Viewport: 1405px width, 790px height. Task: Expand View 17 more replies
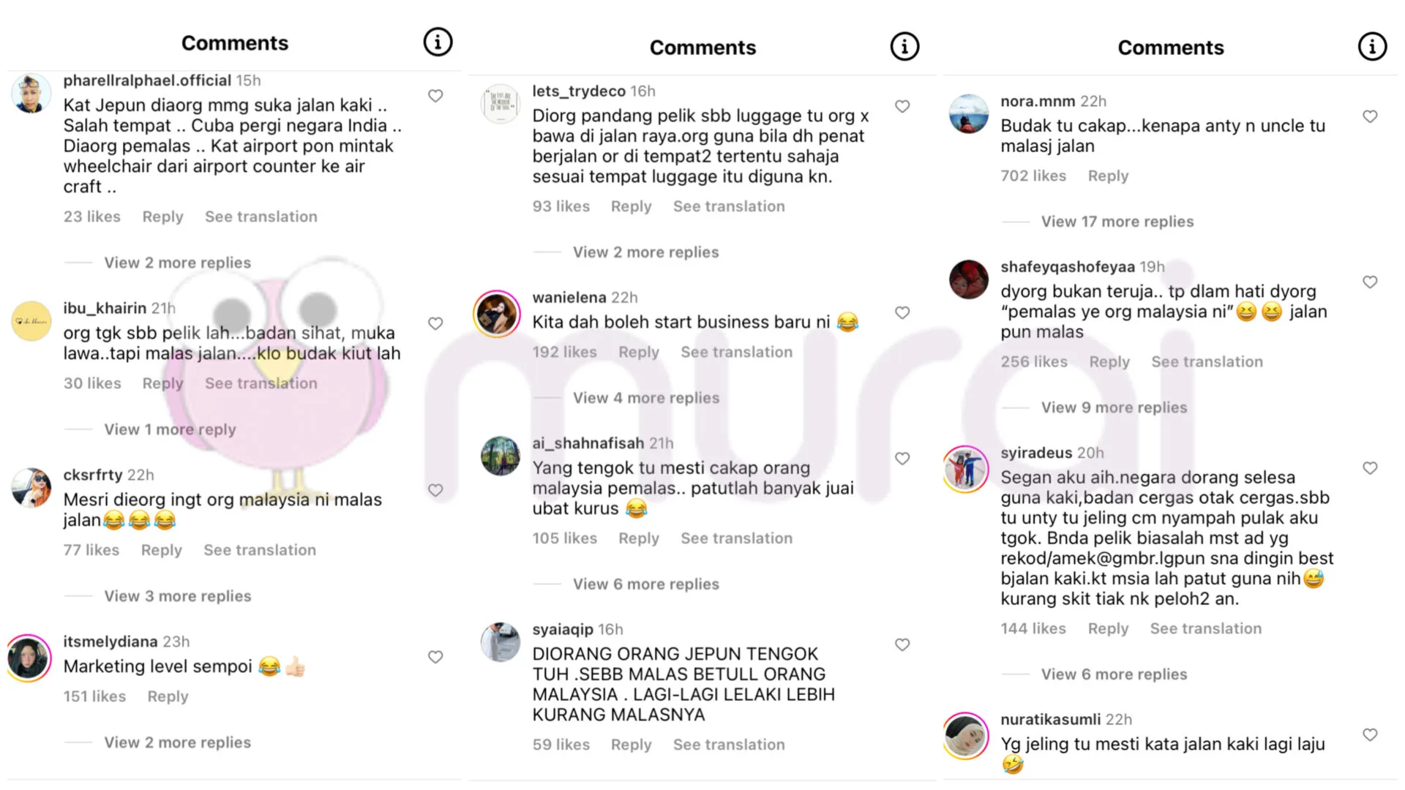(1117, 222)
